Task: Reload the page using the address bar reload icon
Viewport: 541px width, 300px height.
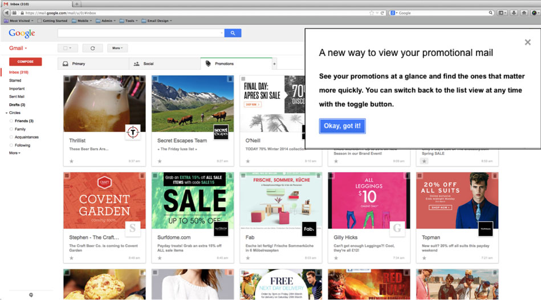Action: pos(383,13)
